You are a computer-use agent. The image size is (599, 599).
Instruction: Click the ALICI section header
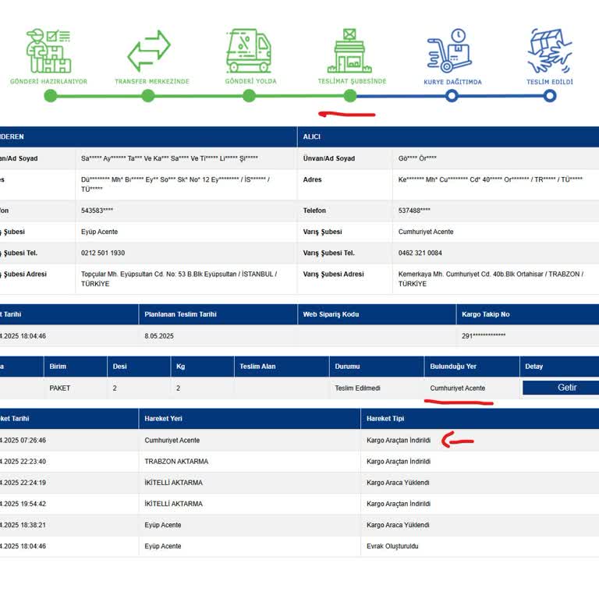312,136
